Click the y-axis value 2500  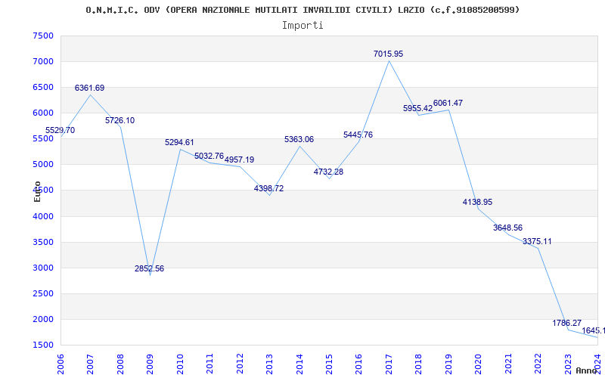tap(43, 294)
